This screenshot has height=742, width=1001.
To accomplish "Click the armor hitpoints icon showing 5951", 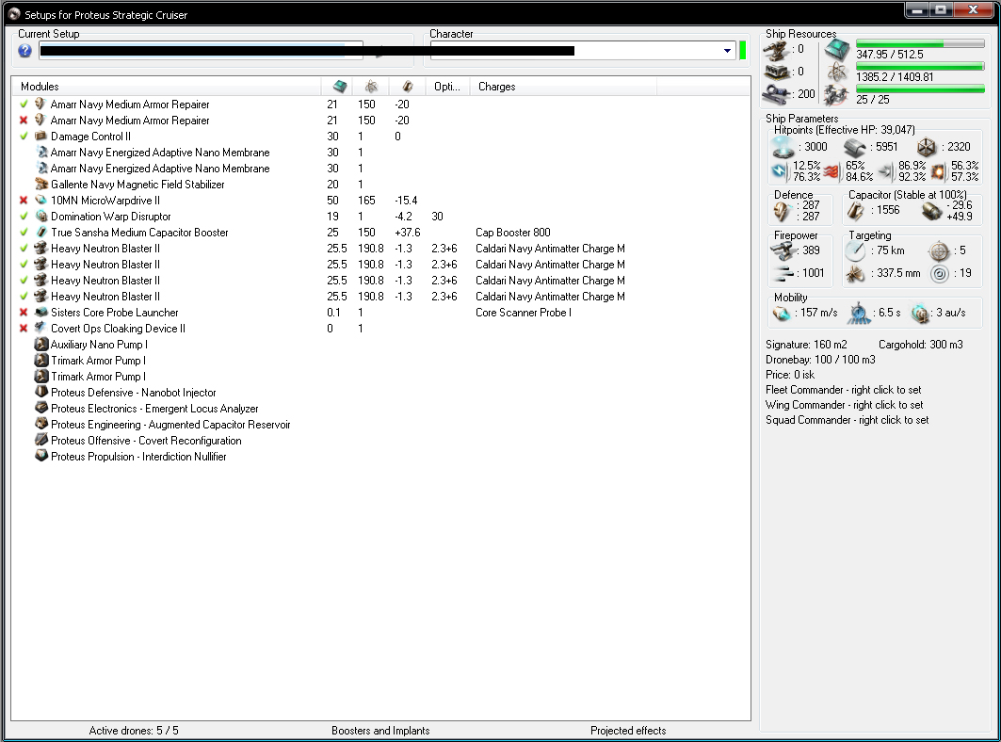I will [x=855, y=148].
